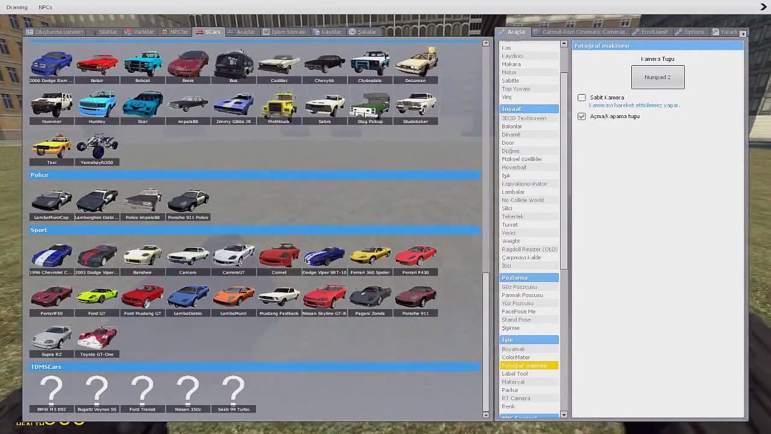The width and height of the screenshot is (771, 434).
Task: Click the Bugatti Veyron SS placeholder icon
Action: (x=97, y=395)
